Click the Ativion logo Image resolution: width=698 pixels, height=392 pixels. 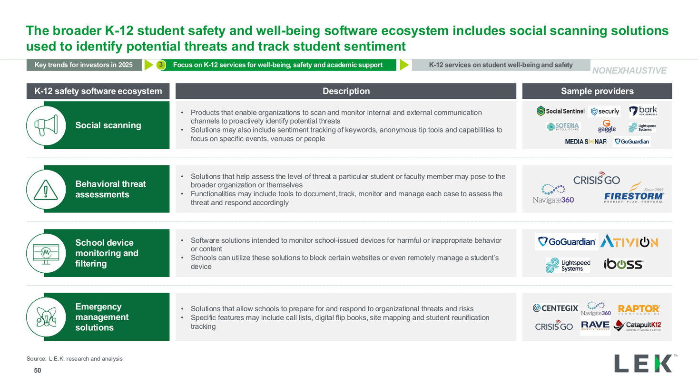(x=629, y=242)
